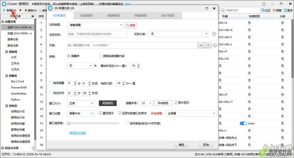This screenshot has width=294, height=158.
Task: Toggle the /wea quick phrase switch
Action: 243,124
